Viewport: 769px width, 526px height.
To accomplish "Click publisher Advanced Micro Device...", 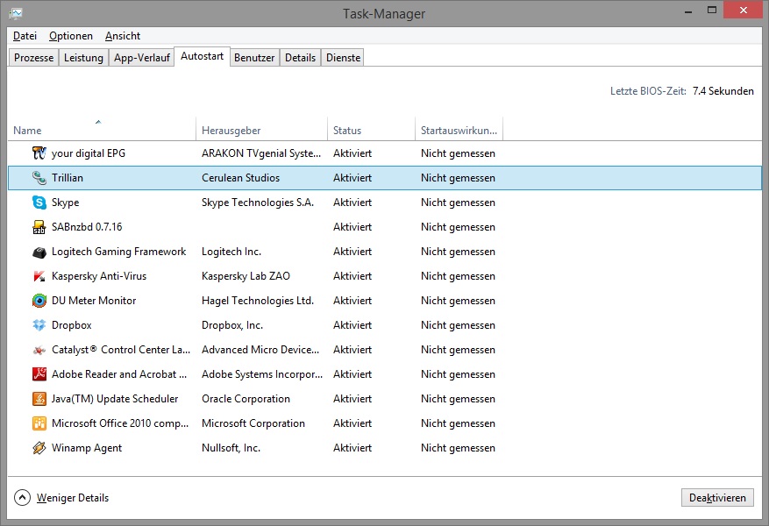I will pyautogui.click(x=260, y=350).
